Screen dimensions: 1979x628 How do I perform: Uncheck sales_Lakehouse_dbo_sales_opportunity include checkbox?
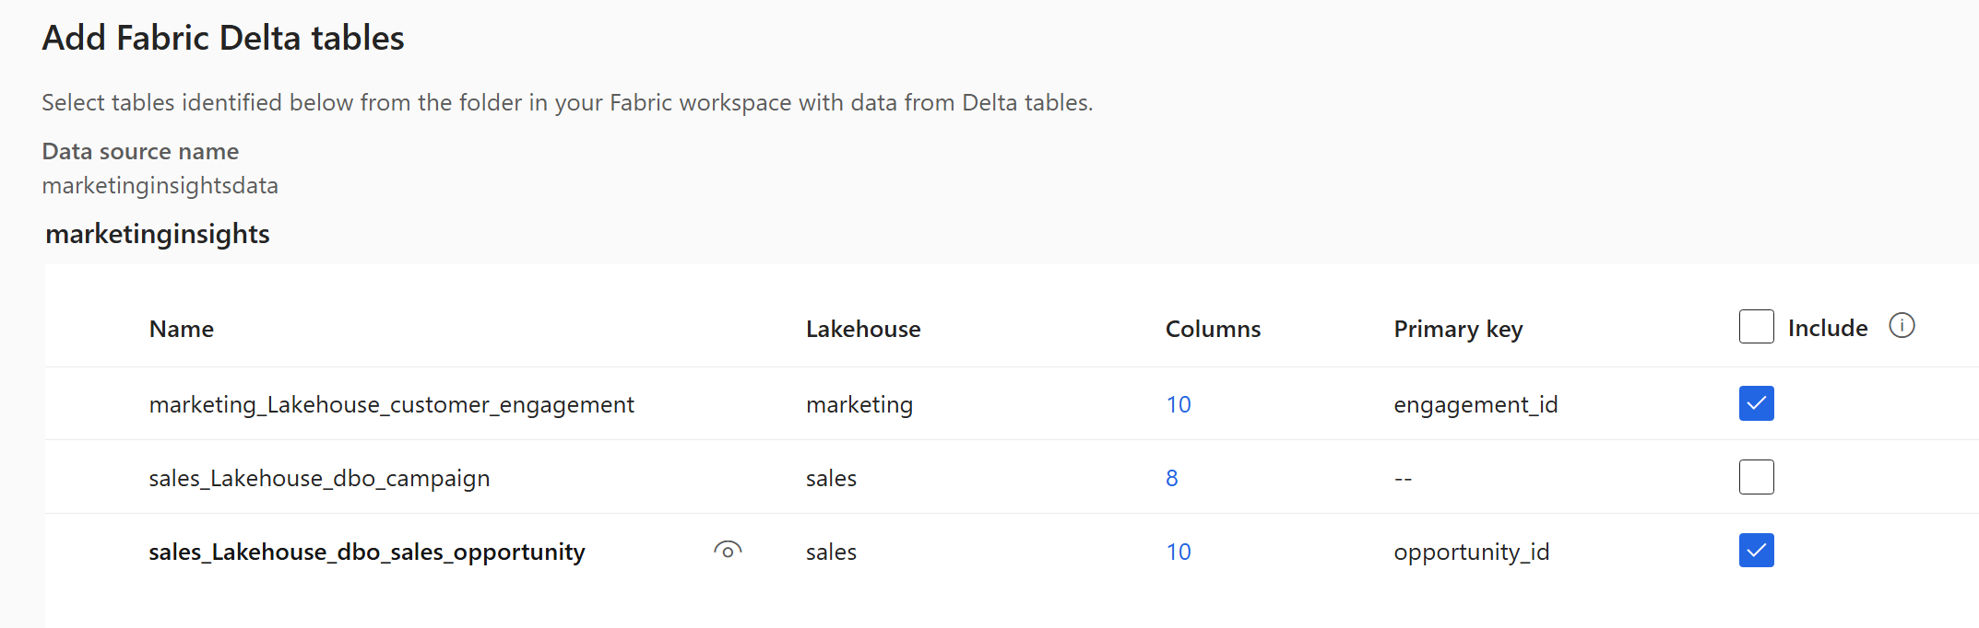click(1756, 551)
